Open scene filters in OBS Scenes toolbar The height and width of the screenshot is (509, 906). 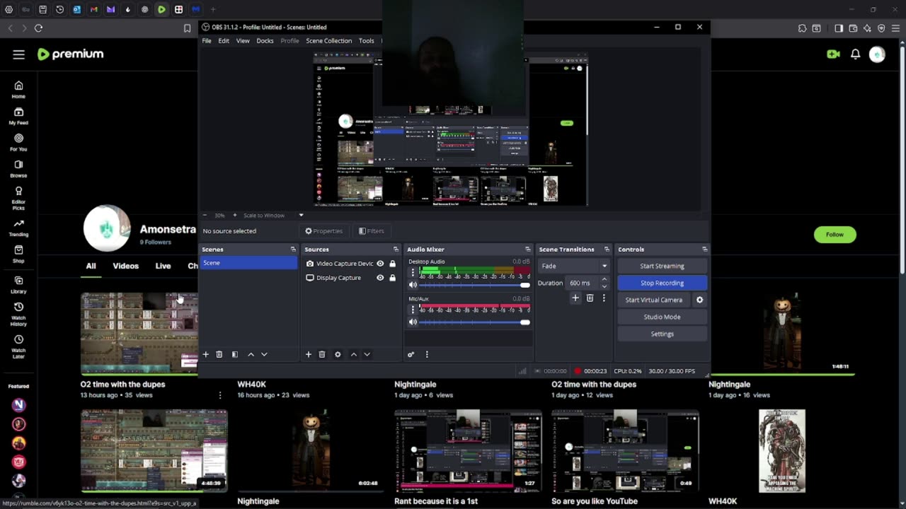(234, 354)
